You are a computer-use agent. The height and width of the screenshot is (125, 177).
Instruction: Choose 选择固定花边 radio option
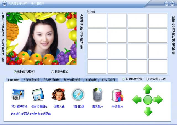pyautogui.click(x=147, y=79)
